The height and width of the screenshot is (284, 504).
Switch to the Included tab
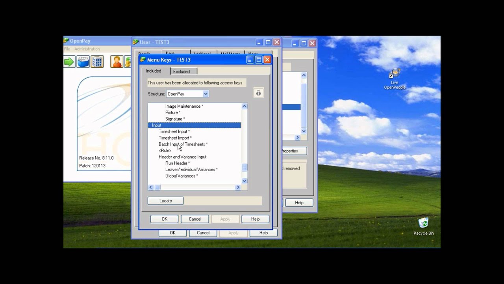154,71
